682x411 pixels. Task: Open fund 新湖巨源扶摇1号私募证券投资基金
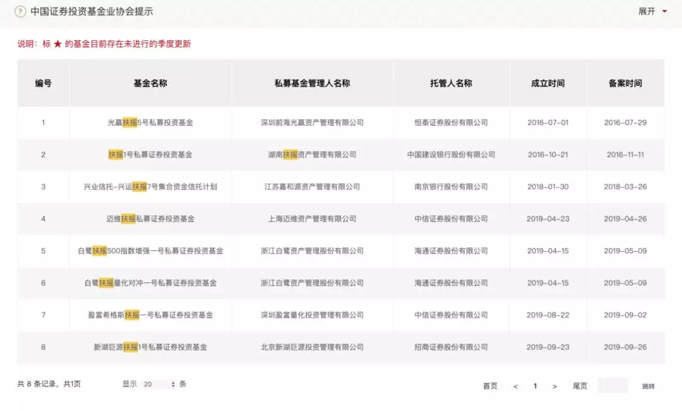point(150,347)
